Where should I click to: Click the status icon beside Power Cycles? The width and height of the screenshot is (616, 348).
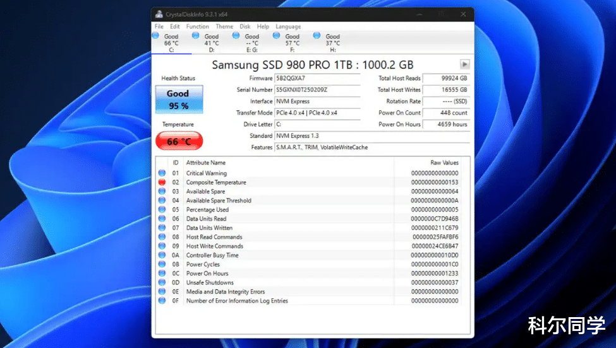click(x=162, y=264)
